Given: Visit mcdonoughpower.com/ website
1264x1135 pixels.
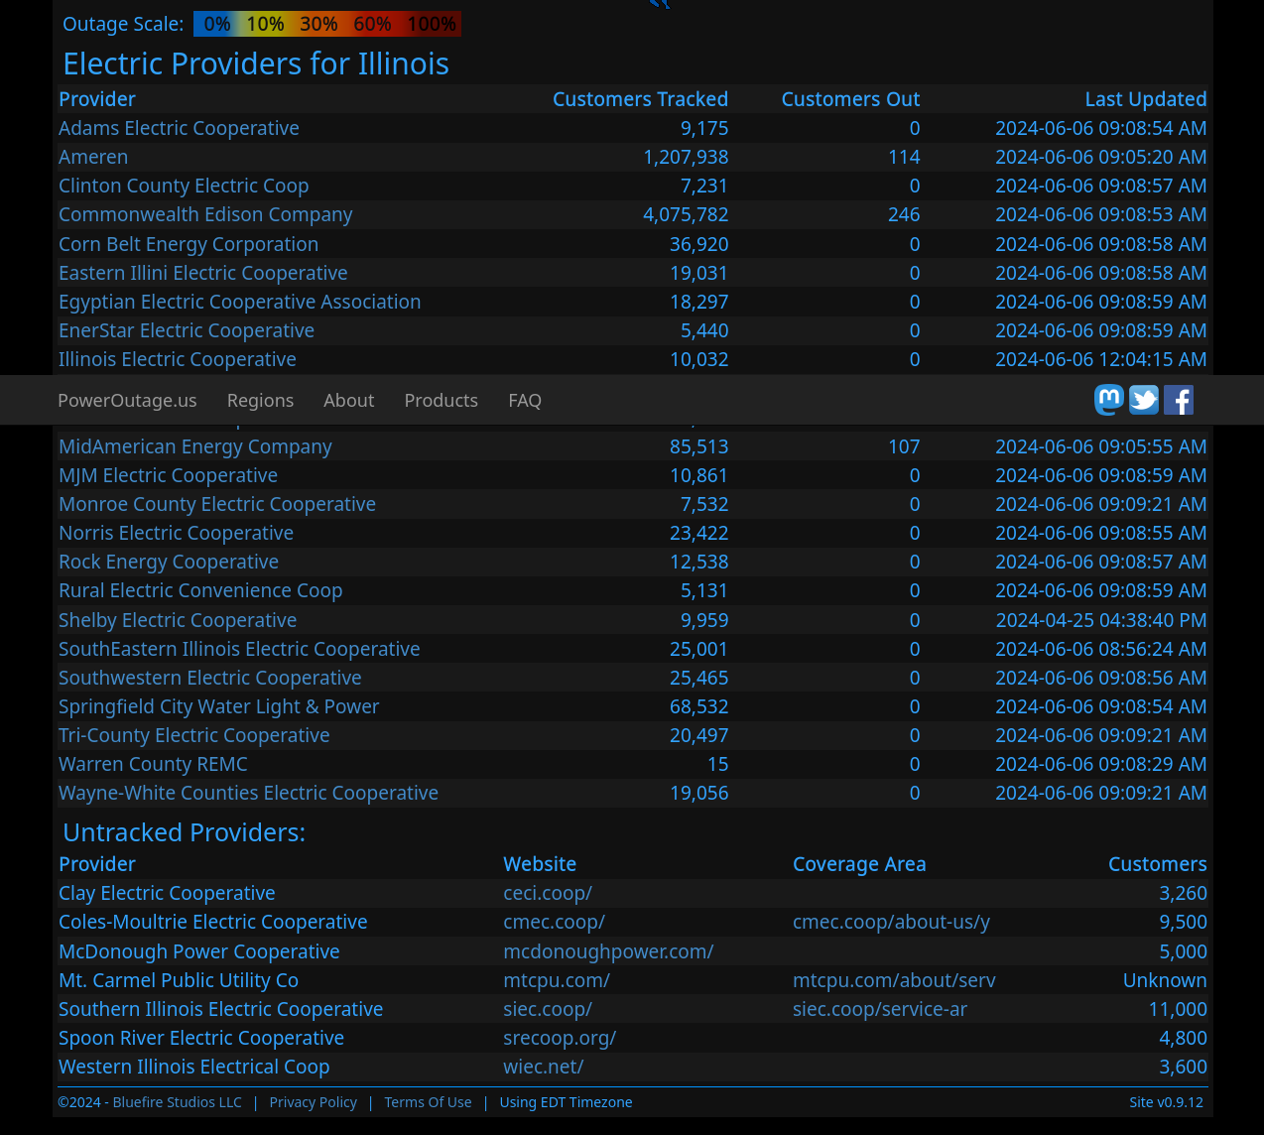Looking at the screenshot, I should tap(608, 951).
